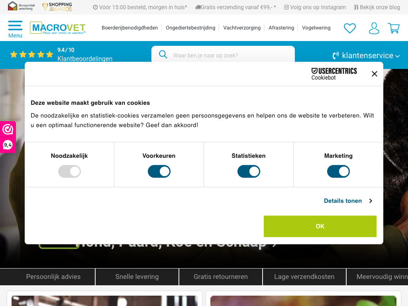Open Gratis verzending vanaf €99 link
The width and height of the screenshot is (408, 306).
pyautogui.click(x=235, y=7)
